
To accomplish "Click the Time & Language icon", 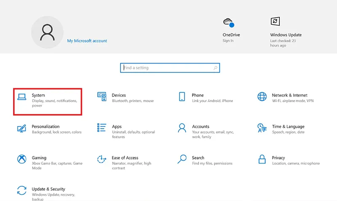I will click(262, 128).
